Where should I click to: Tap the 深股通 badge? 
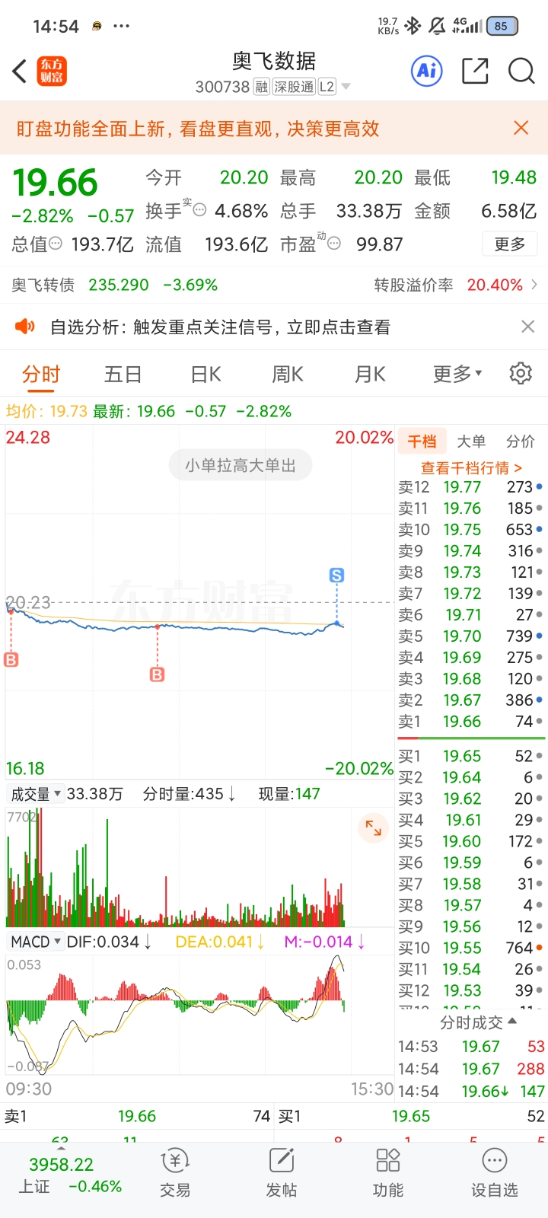tap(294, 87)
